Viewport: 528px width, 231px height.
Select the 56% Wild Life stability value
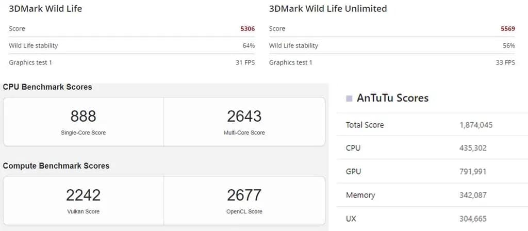tap(509, 45)
